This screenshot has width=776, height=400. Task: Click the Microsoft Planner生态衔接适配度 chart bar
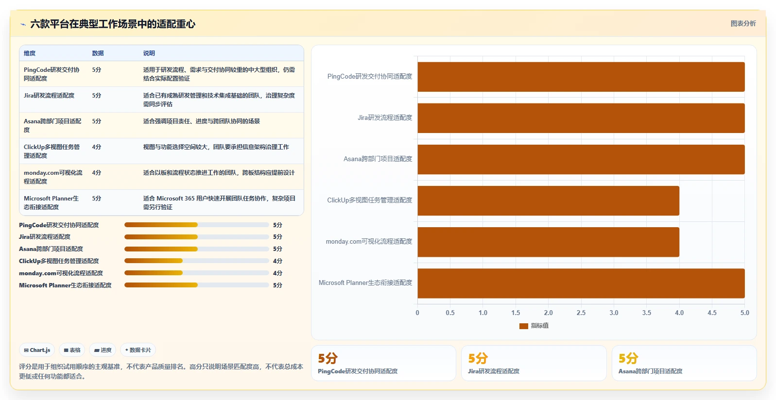point(581,283)
